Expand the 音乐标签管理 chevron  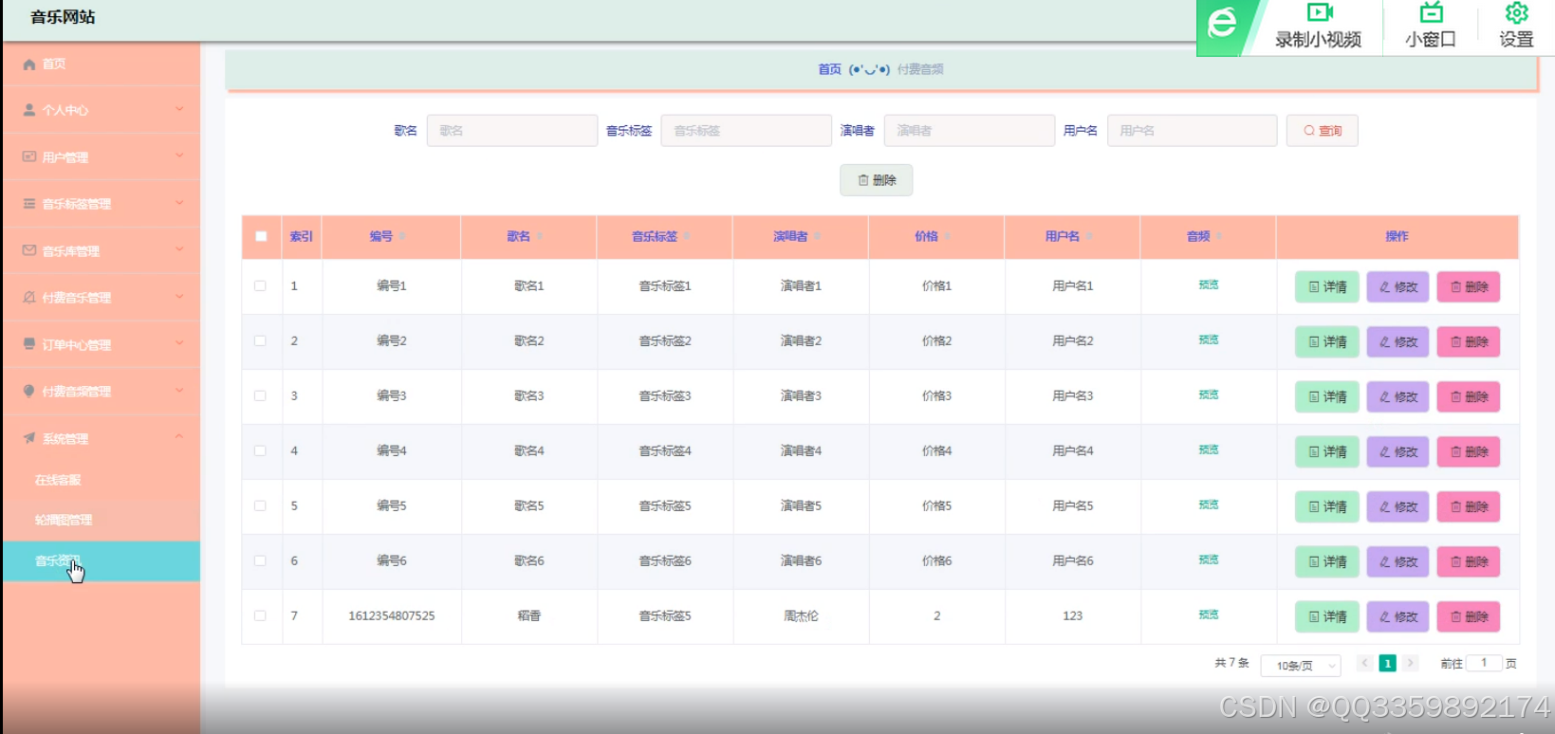[x=179, y=203]
